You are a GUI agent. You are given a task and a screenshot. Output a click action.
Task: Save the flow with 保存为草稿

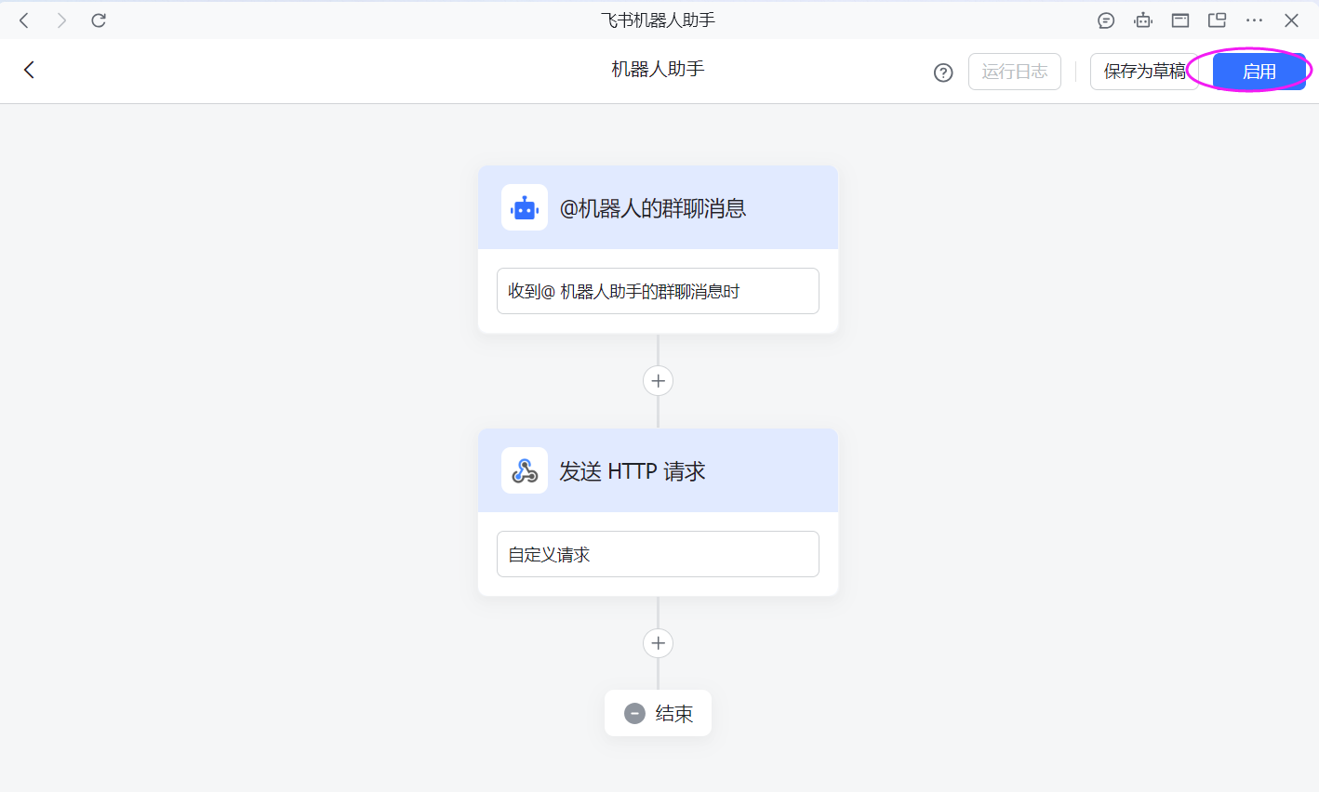1143,72
